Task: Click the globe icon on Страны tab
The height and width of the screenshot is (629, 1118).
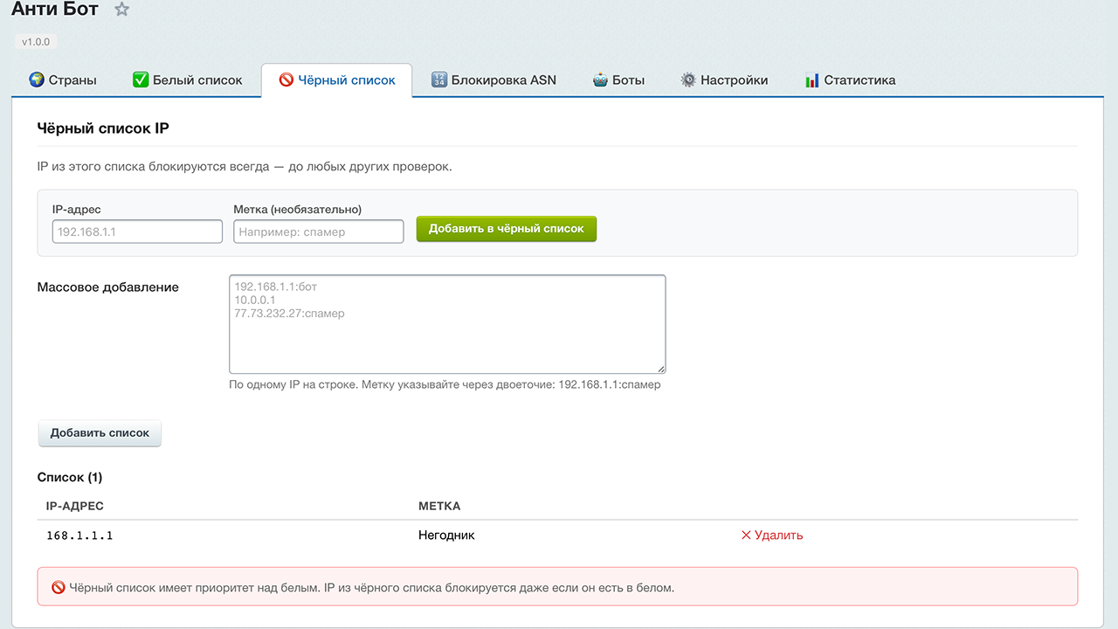Action: click(x=37, y=79)
